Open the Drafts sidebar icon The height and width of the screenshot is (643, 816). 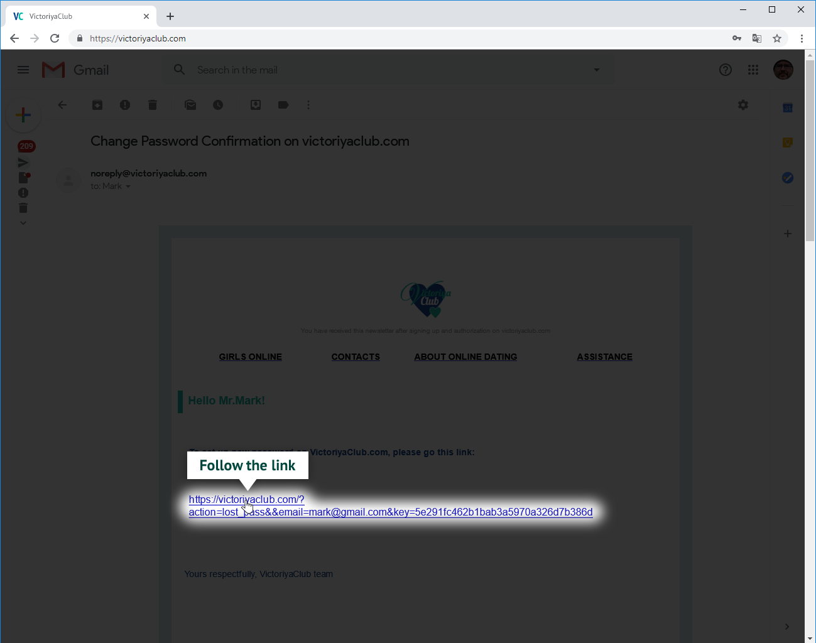click(x=24, y=178)
